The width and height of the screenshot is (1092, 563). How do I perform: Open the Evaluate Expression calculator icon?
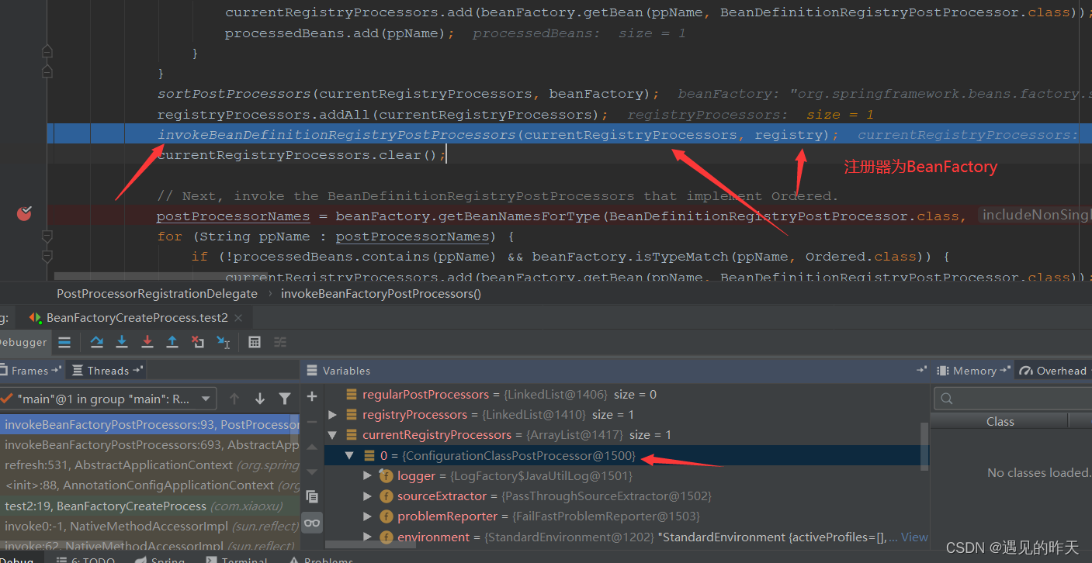click(255, 342)
